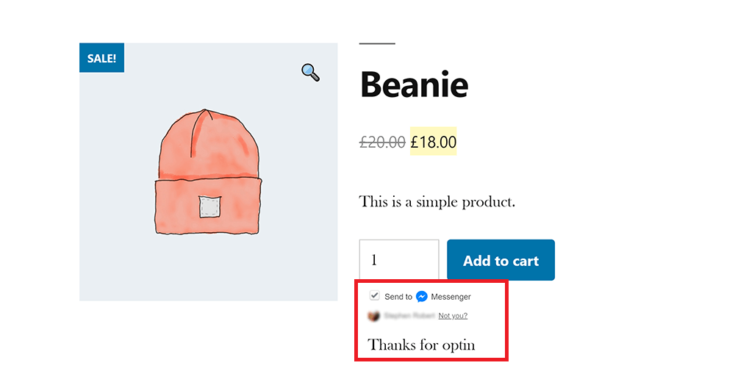The height and width of the screenshot is (371, 735).
Task: Click the profile avatar picture
Action: tap(374, 316)
